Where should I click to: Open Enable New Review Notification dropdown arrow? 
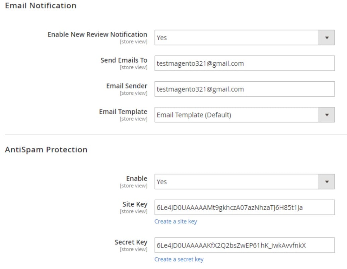coord(327,38)
